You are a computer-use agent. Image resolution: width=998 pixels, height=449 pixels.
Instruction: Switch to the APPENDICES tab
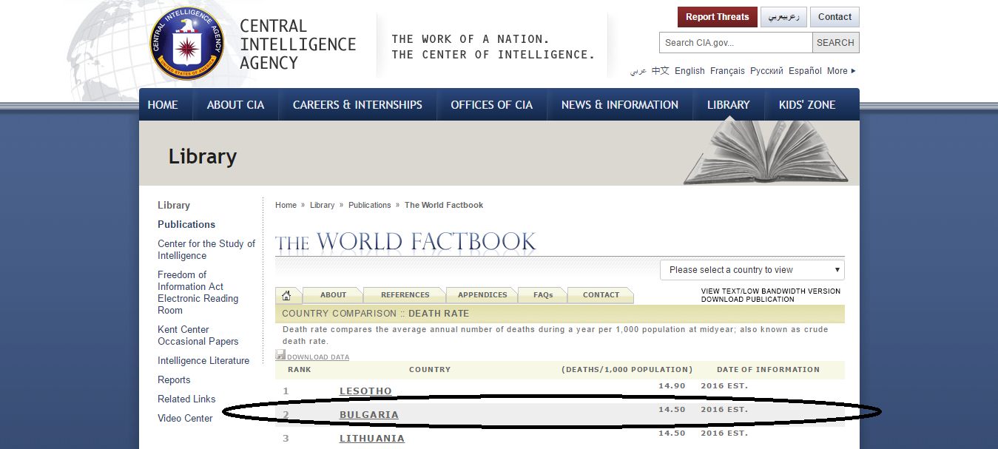click(482, 295)
